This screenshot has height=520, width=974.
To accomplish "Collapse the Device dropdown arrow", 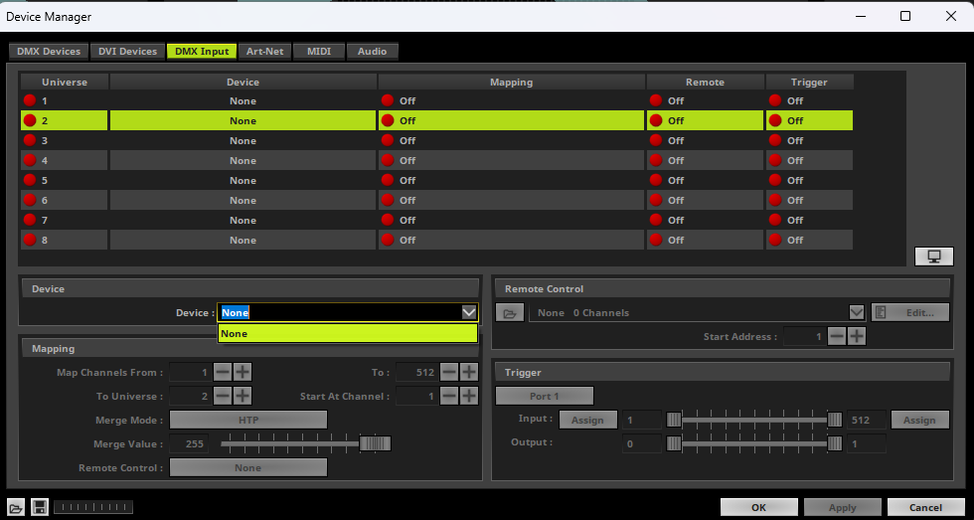I will tap(469, 312).
